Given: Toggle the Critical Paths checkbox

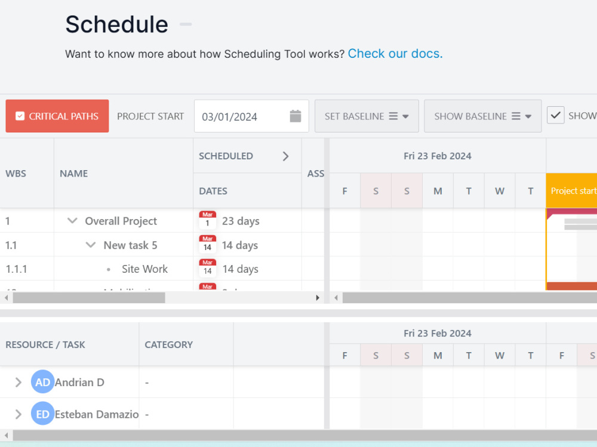Looking at the screenshot, I should 20,116.
